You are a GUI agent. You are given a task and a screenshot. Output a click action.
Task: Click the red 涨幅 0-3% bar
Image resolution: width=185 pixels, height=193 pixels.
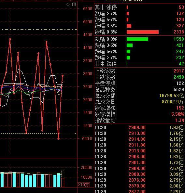(143, 32)
